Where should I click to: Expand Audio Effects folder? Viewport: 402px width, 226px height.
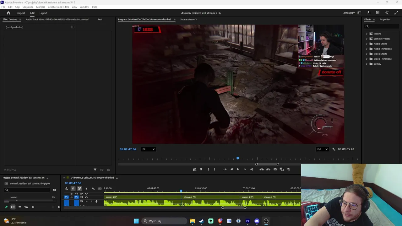367,44
